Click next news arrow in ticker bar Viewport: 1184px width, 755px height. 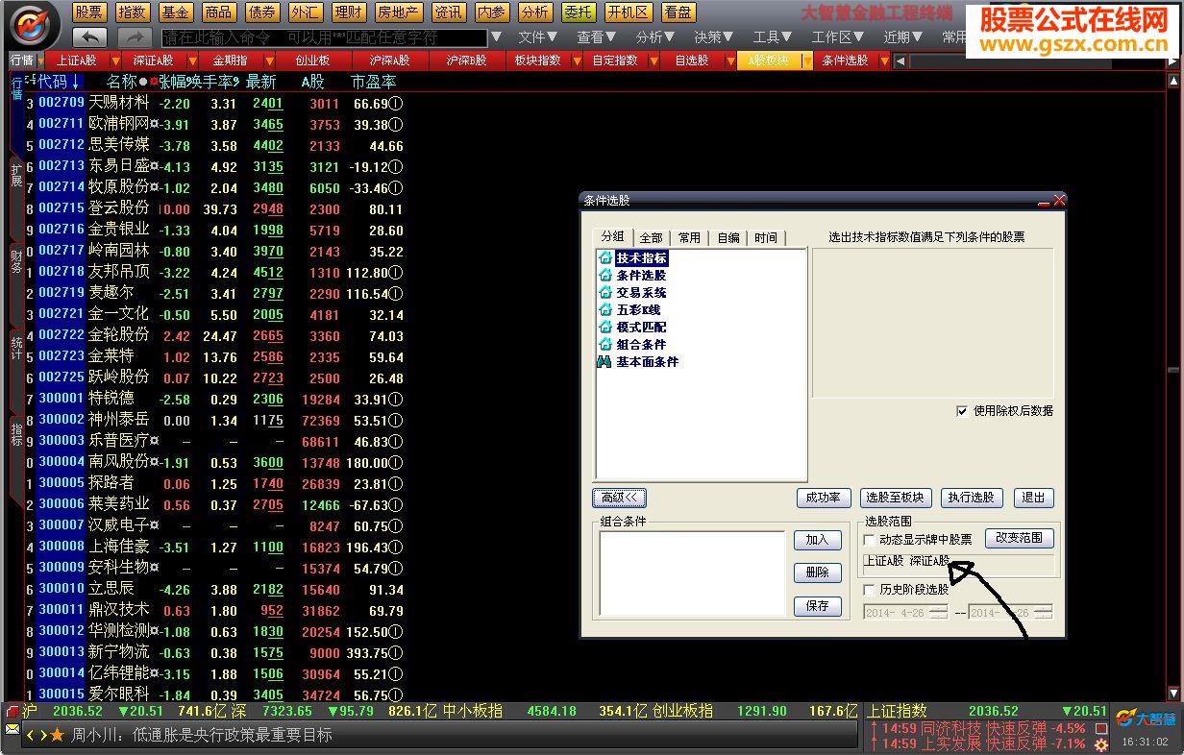42,735
